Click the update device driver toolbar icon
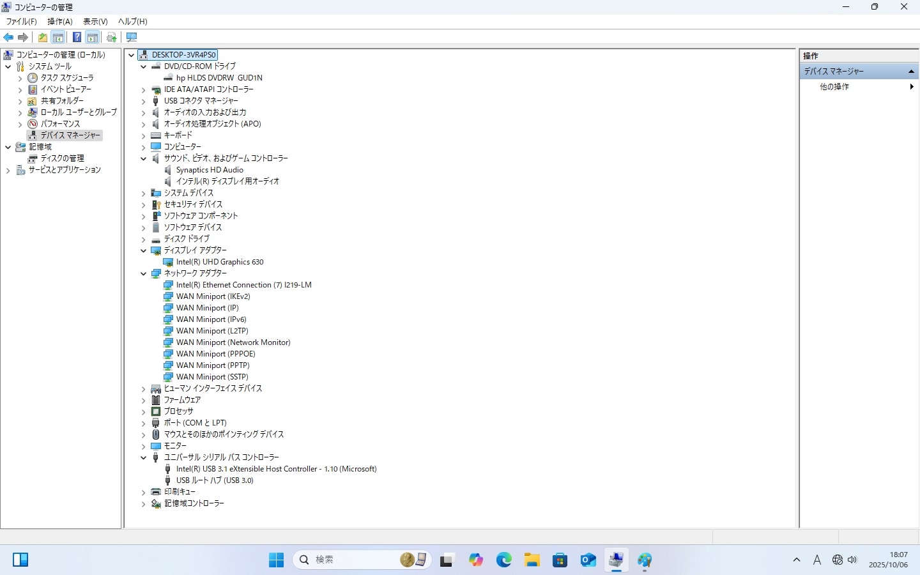The image size is (920, 575). coord(112,37)
